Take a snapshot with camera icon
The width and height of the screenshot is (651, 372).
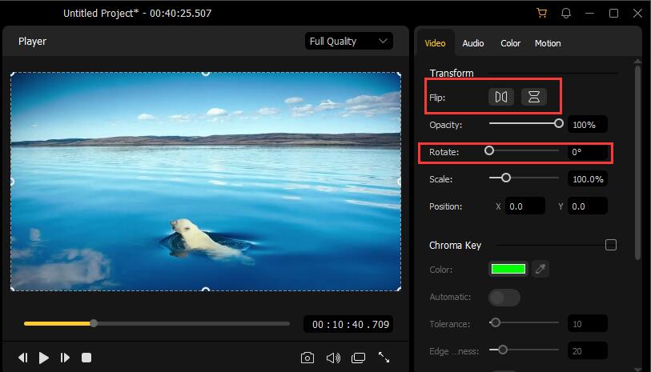[x=307, y=358]
